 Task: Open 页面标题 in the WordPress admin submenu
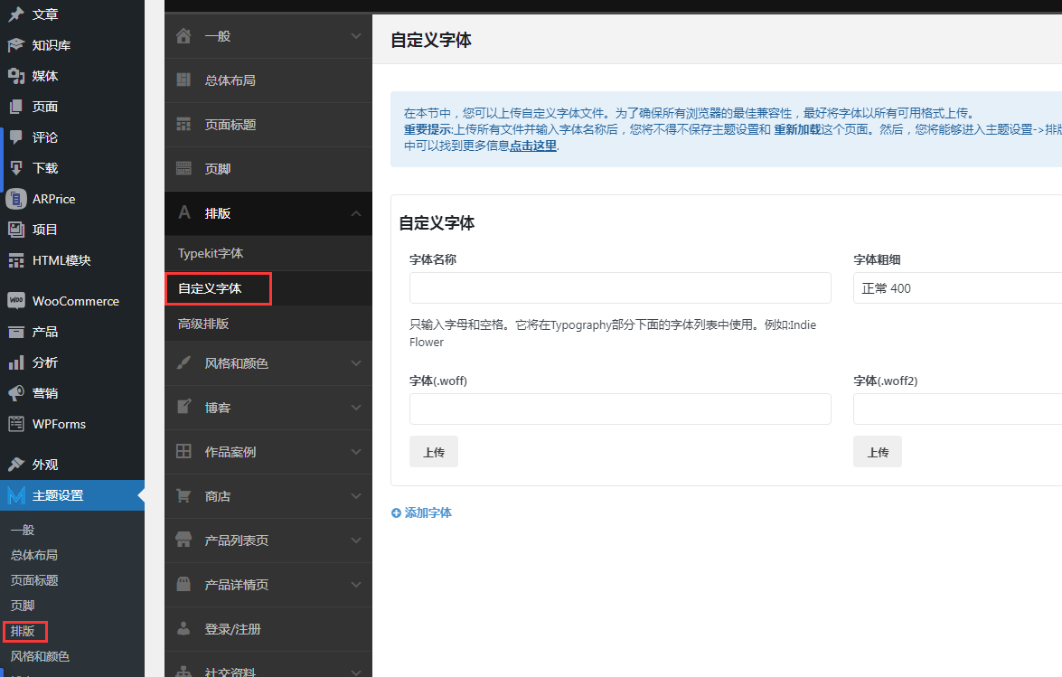pyautogui.click(x=33, y=580)
